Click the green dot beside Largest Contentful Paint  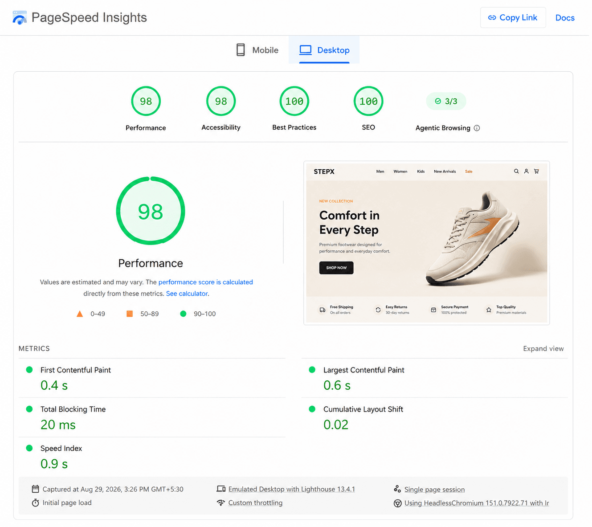[312, 370]
